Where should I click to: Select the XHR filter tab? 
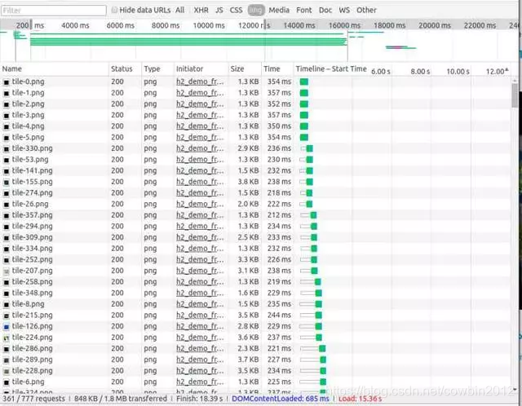coord(201,10)
